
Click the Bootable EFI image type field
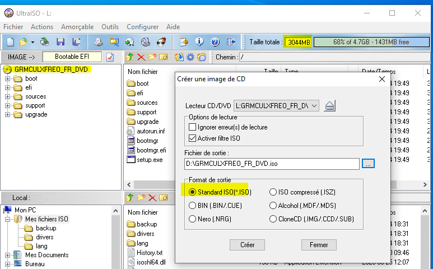(72, 57)
